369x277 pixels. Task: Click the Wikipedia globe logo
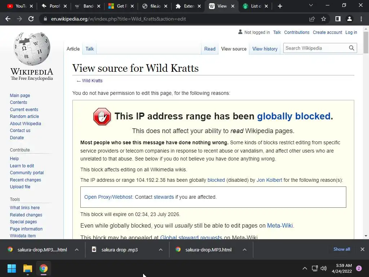pos(32,49)
